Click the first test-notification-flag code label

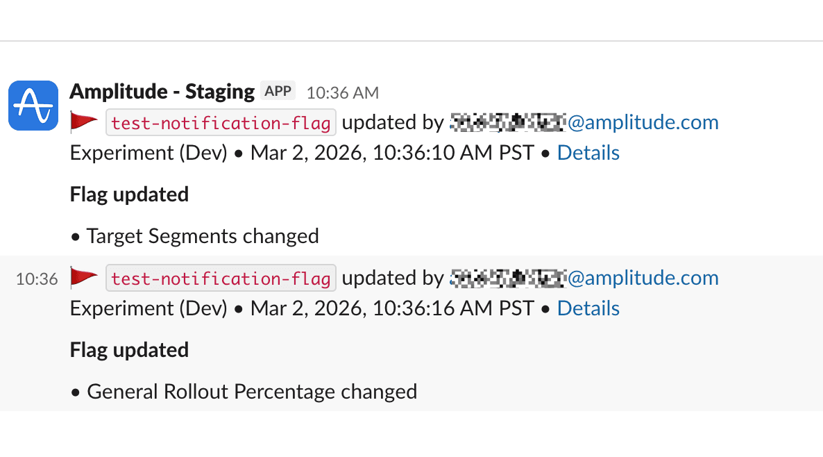coord(221,123)
